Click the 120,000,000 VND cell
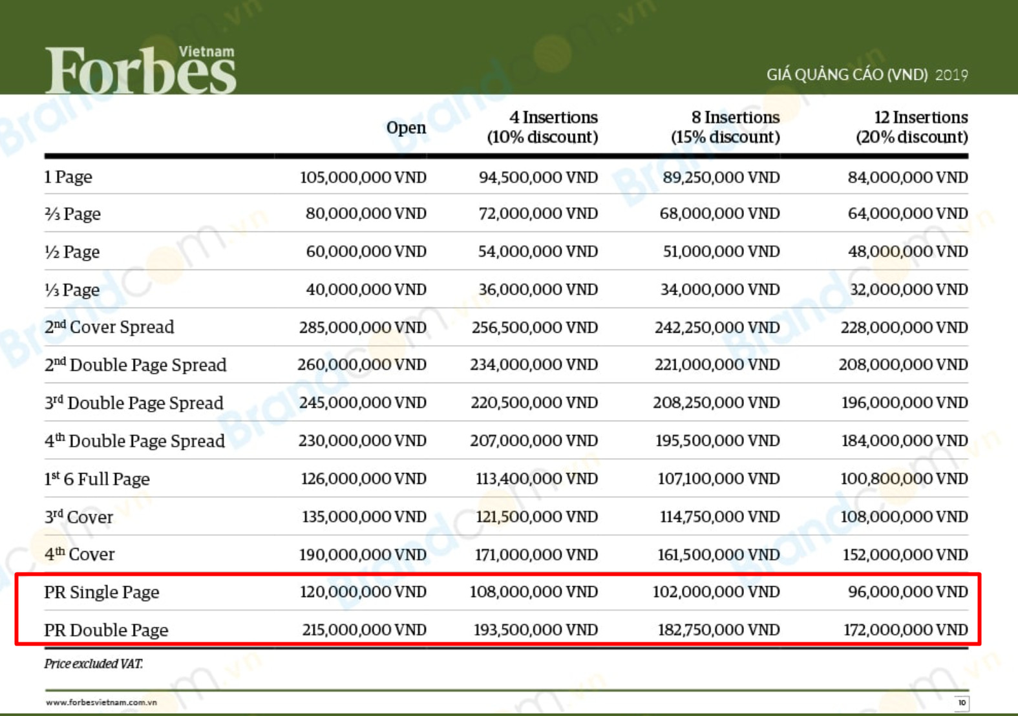Image resolution: width=1018 pixels, height=716 pixels. (x=363, y=592)
